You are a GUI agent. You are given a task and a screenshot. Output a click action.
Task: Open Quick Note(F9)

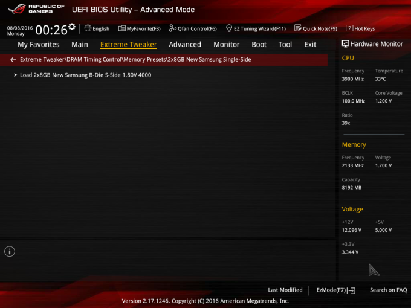click(320, 29)
